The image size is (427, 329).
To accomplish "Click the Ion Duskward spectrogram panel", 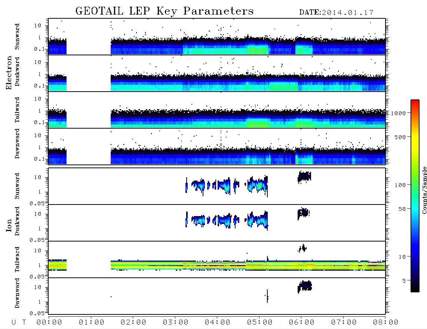I will click(217, 223).
